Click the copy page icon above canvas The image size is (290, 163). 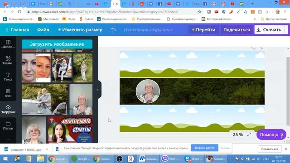pos(261,48)
